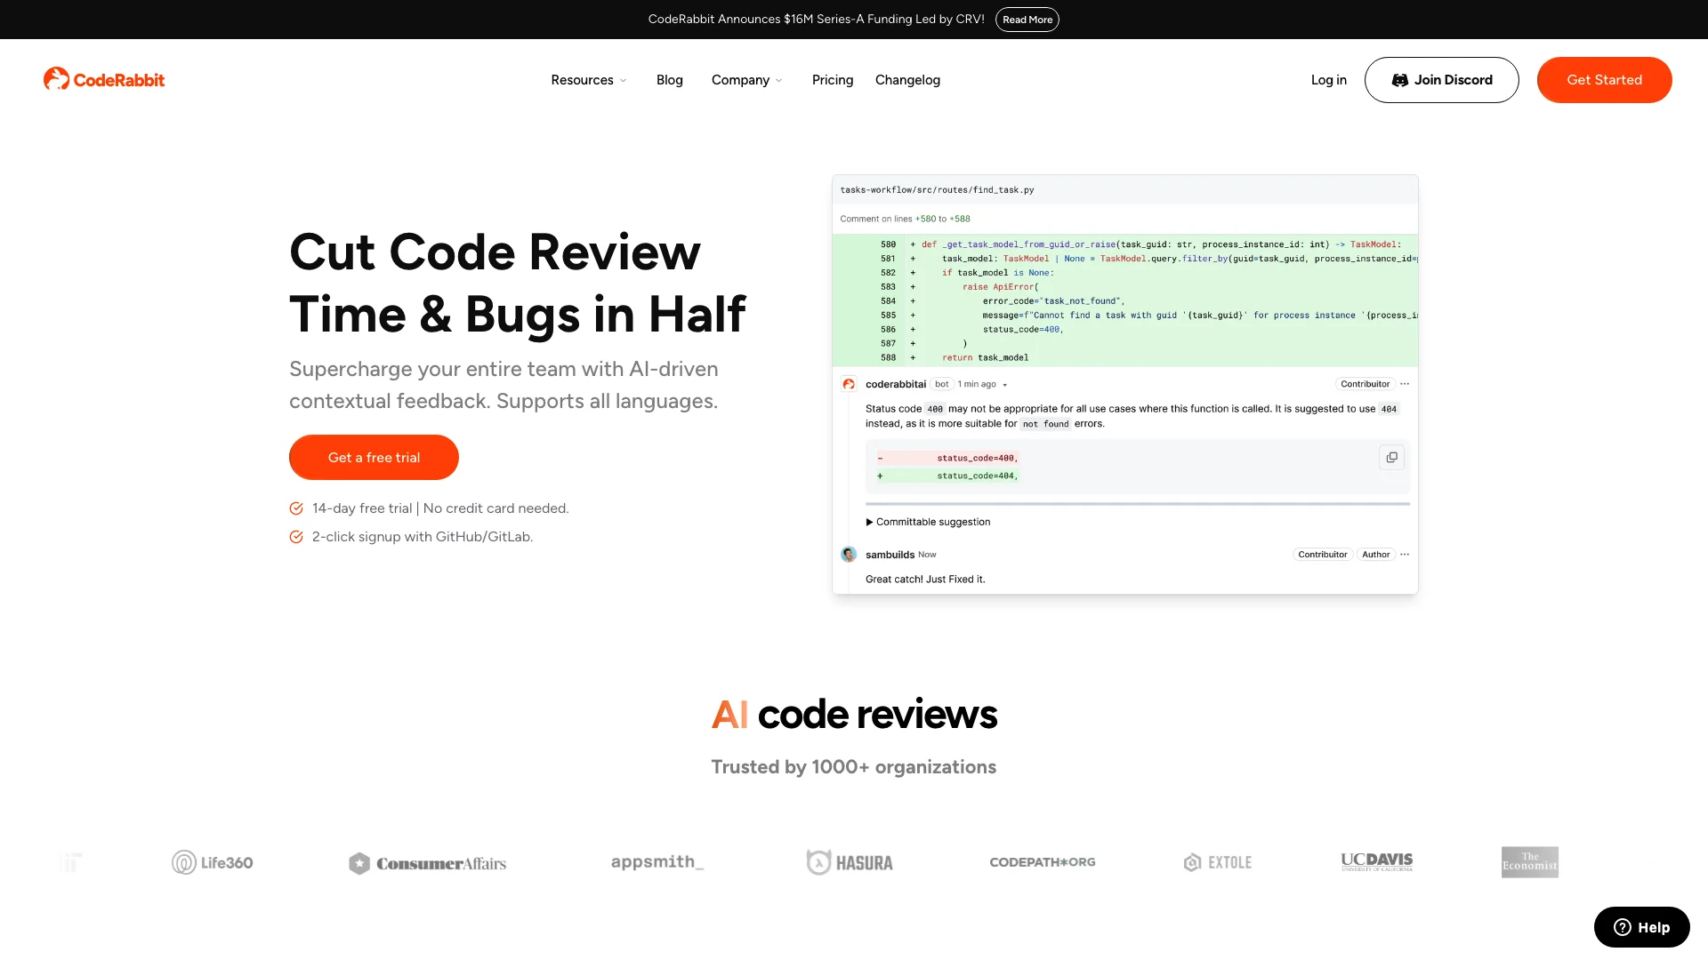Click the Get Started orange button
This screenshot has width=1708, height=960.
[x=1604, y=80]
